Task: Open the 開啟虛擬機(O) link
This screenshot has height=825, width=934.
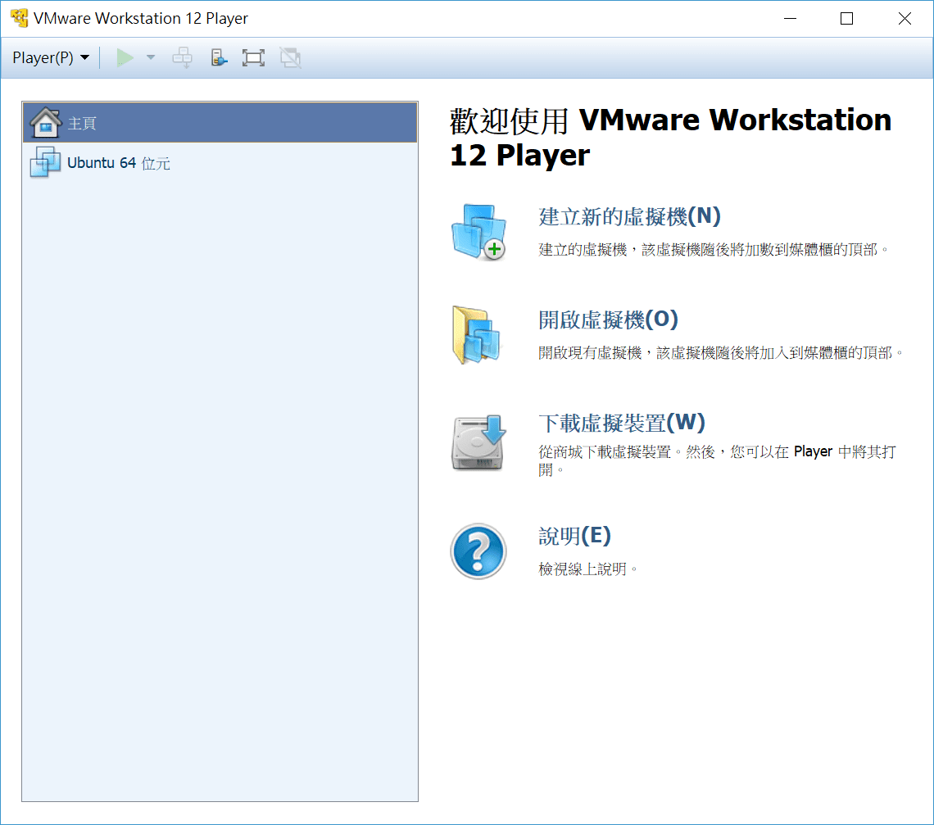Action: (608, 320)
